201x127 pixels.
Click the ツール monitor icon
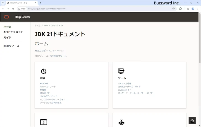click(x=121, y=71)
